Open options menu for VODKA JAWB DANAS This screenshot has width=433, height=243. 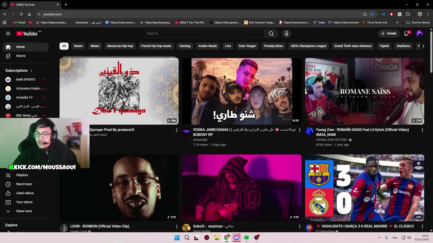point(299,130)
